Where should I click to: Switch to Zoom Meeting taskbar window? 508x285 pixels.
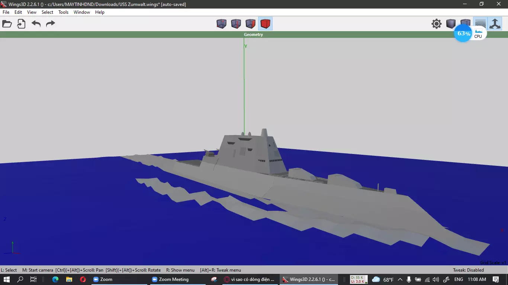click(178, 279)
